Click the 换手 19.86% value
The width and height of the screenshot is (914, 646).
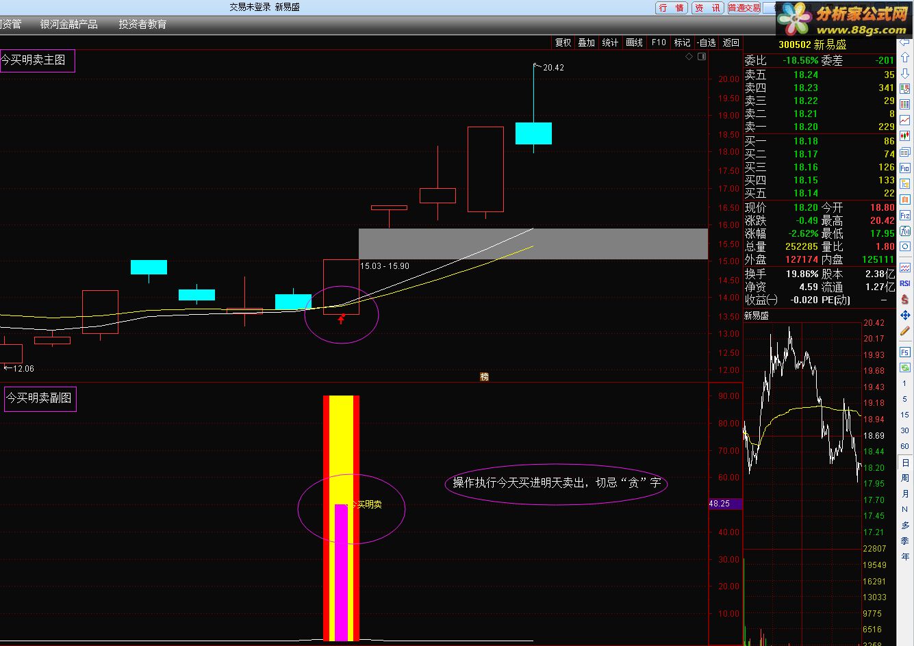[x=802, y=274]
